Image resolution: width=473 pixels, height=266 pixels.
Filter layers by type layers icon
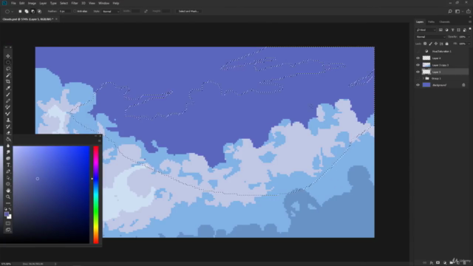(453, 30)
